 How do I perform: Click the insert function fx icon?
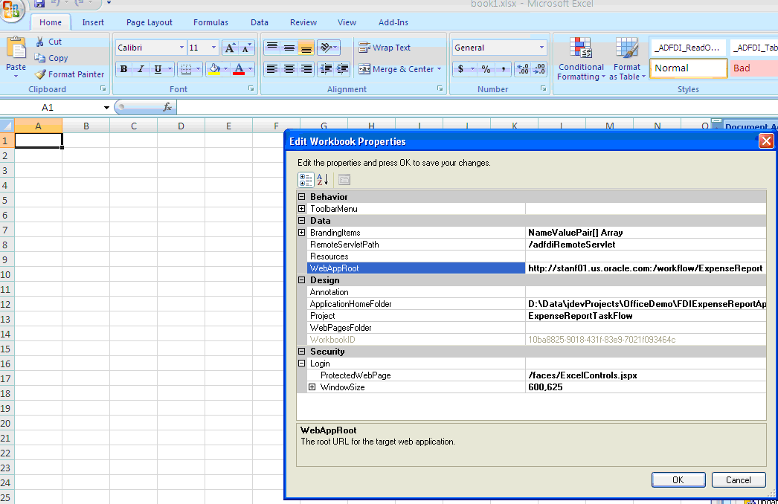point(167,107)
